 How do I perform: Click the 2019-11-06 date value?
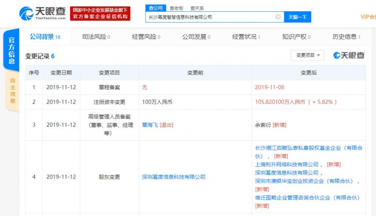pos(269,87)
